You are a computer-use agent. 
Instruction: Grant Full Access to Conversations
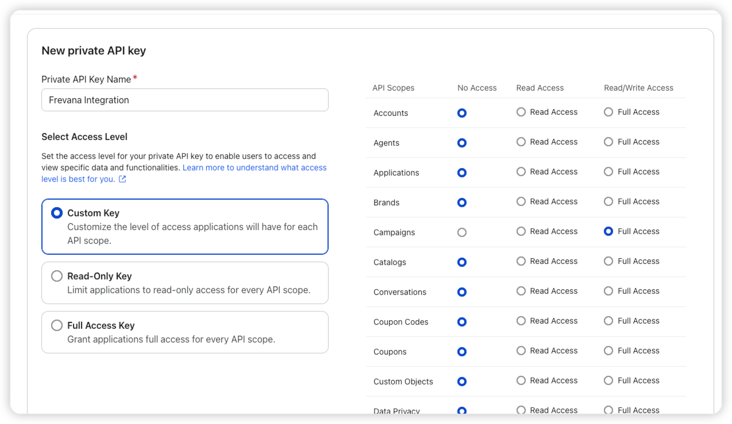tap(609, 291)
